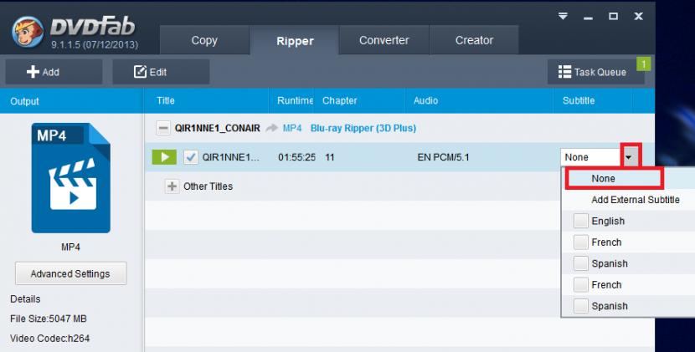Click the QIR1NNE1_CONAIR source name

click(217, 129)
